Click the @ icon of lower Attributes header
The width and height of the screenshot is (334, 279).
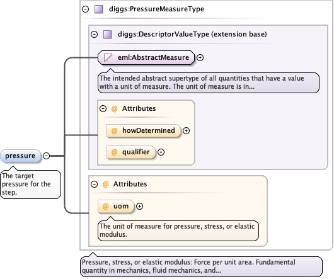[106, 184]
